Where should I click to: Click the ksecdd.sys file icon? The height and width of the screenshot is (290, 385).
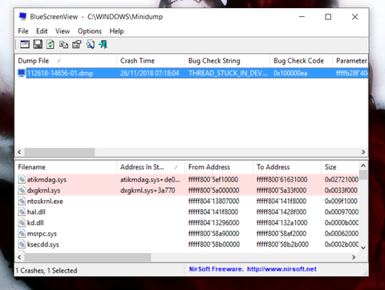[22, 244]
